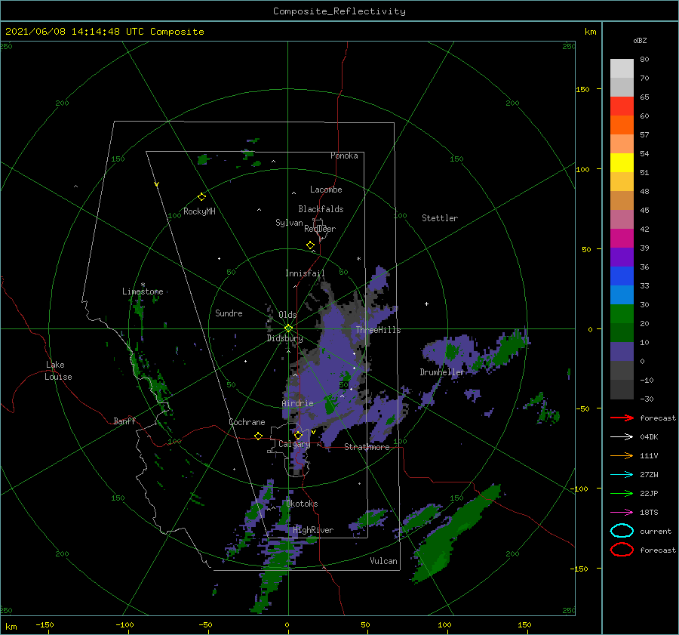Click the Limestone label
Screen dimensions: 679x635
pyautogui.click(x=143, y=291)
